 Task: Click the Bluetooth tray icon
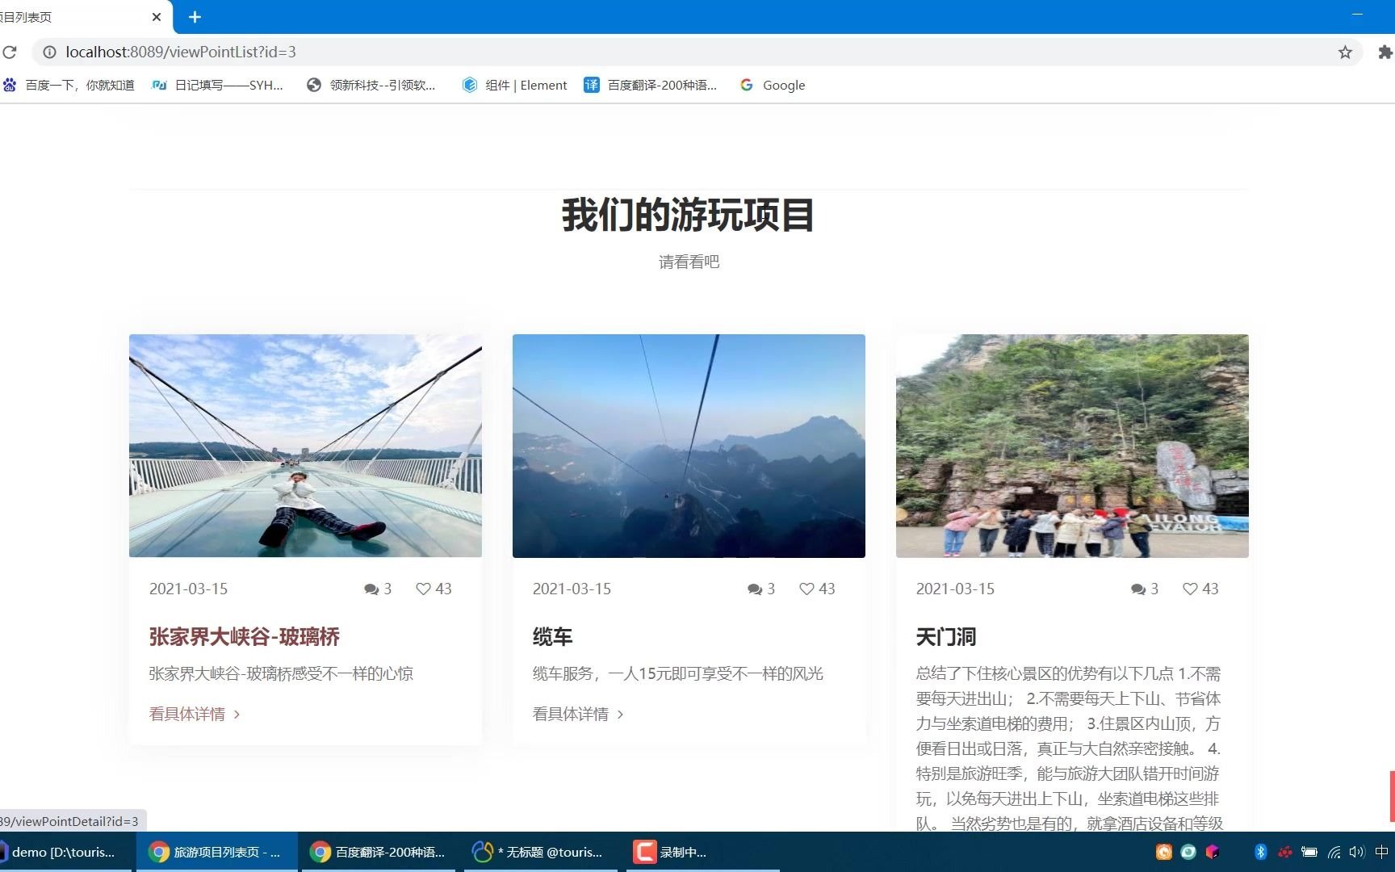[x=1260, y=852]
